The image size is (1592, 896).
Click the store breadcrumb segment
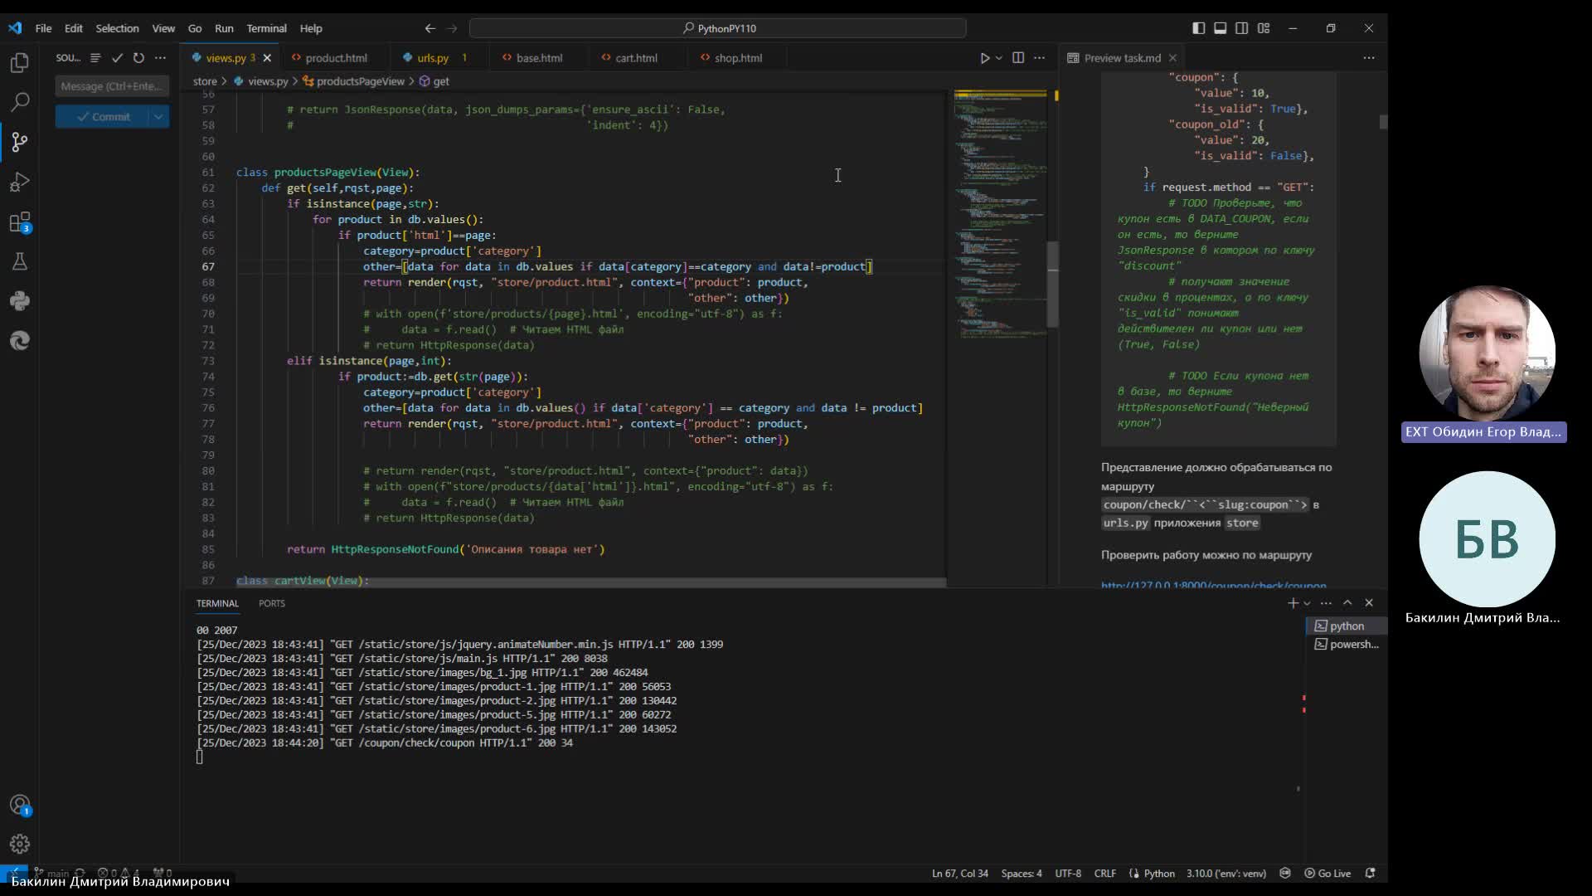pyautogui.click(x=205, y=81)
